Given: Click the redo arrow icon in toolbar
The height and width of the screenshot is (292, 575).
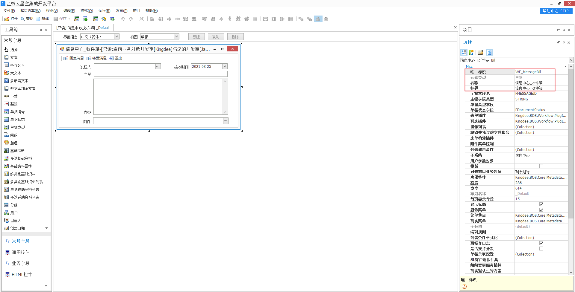Looking at the screenshot, I should click(131, 19).
